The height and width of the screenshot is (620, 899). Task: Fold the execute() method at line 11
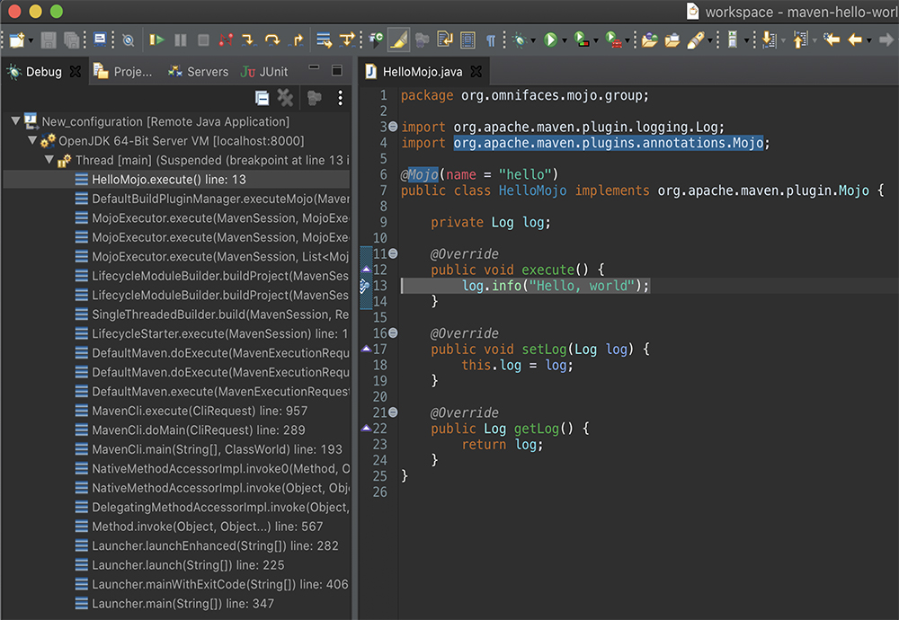393,254
